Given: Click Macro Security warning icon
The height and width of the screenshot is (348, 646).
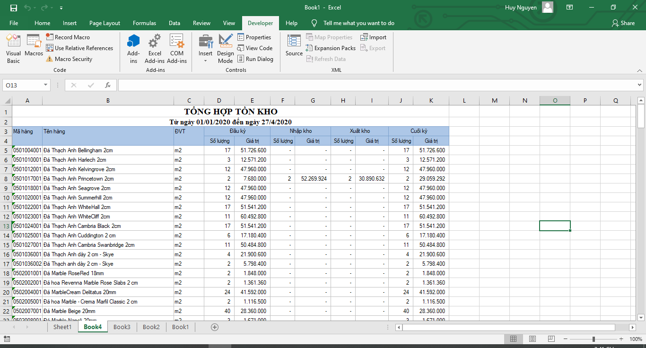Looking at the screenshot, I should [x=50, y=59].
